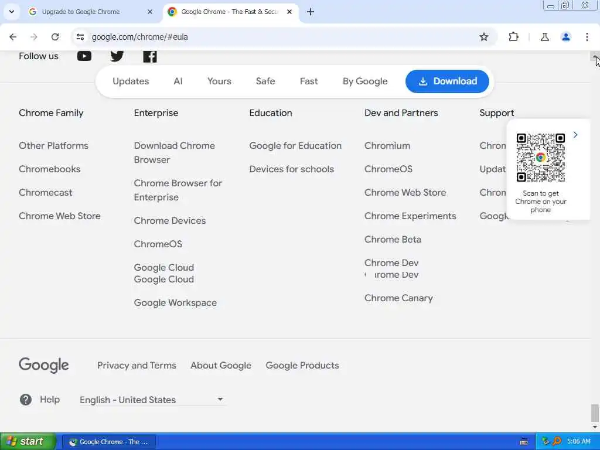Open ChromeOS under Enterprise

click(158, 244)
